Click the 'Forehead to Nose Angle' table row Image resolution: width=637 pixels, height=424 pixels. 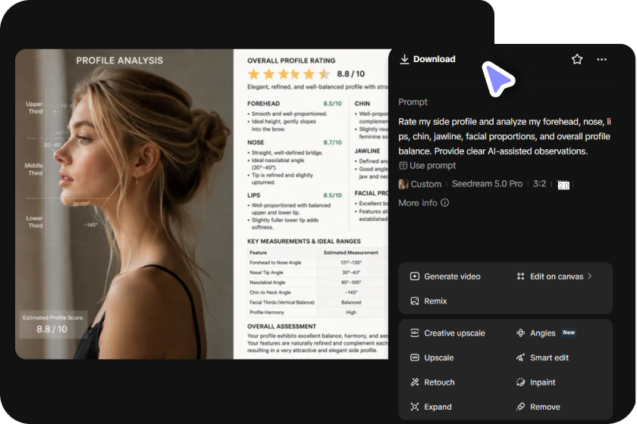[317, 263]
